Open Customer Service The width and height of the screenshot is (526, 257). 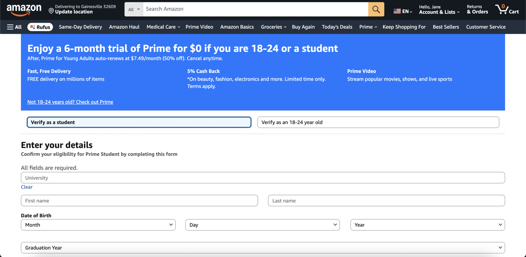tap(486, 27)
